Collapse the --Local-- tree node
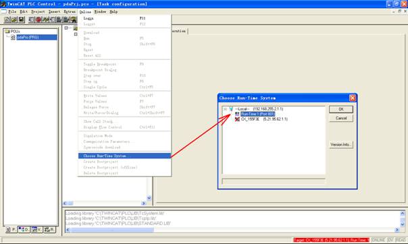The image size is (408, 244). coord(226,109)
